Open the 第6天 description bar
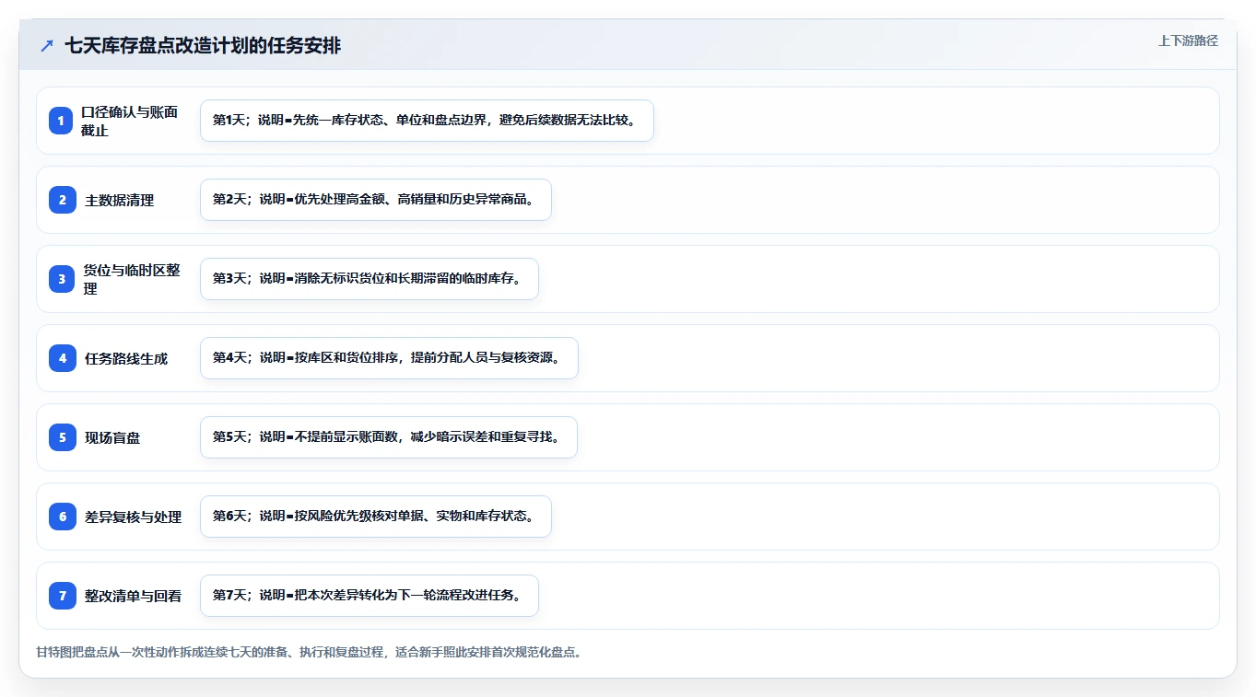Image resolution: width=1256 pixels, height=697 pixels. [x=376, y=517]
